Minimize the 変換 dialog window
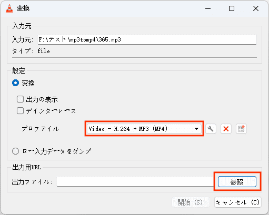269x215 pixels. [x=208, y=8]
